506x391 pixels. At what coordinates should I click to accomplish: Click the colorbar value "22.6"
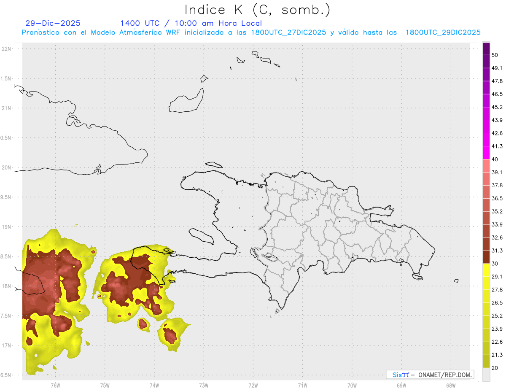pos(497,342)
